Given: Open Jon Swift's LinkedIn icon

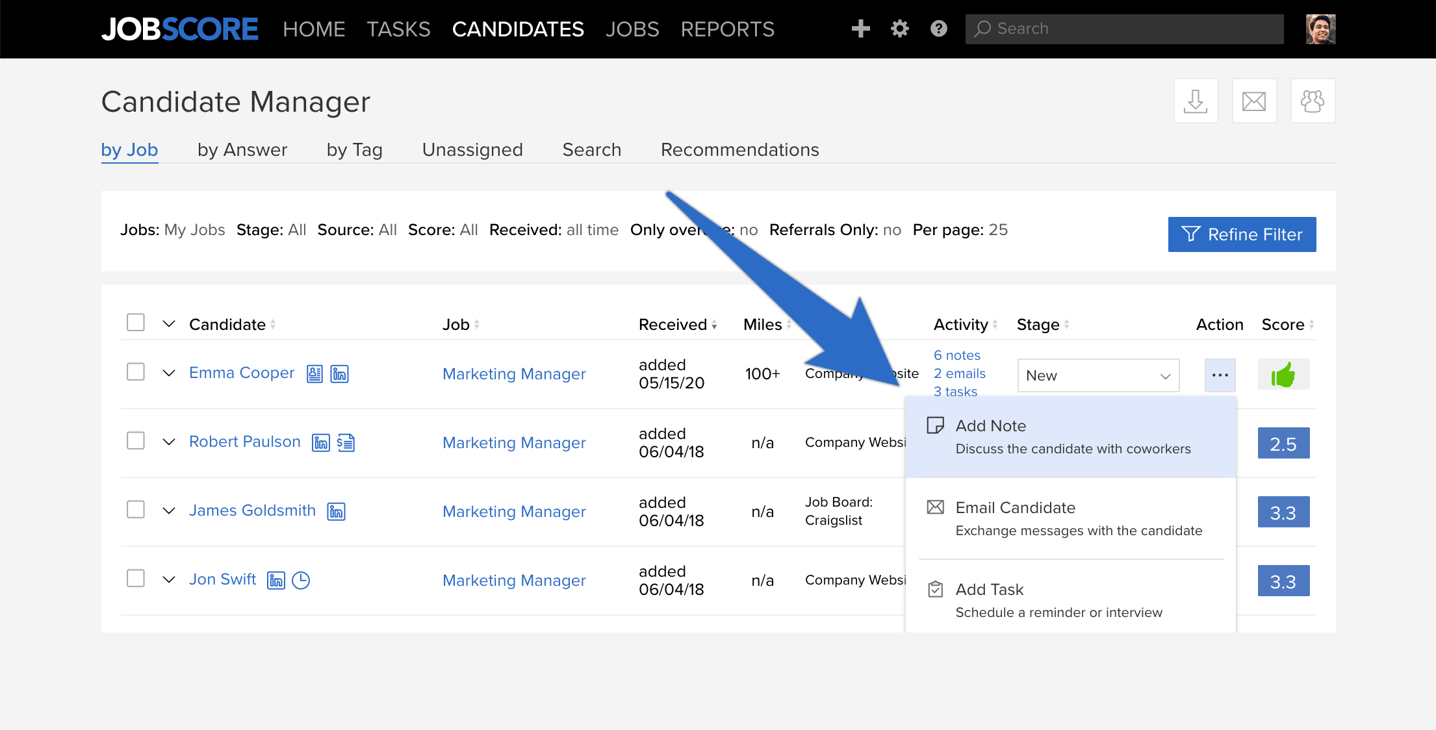Looking at the screenshot, I should (x=276, y=580).
